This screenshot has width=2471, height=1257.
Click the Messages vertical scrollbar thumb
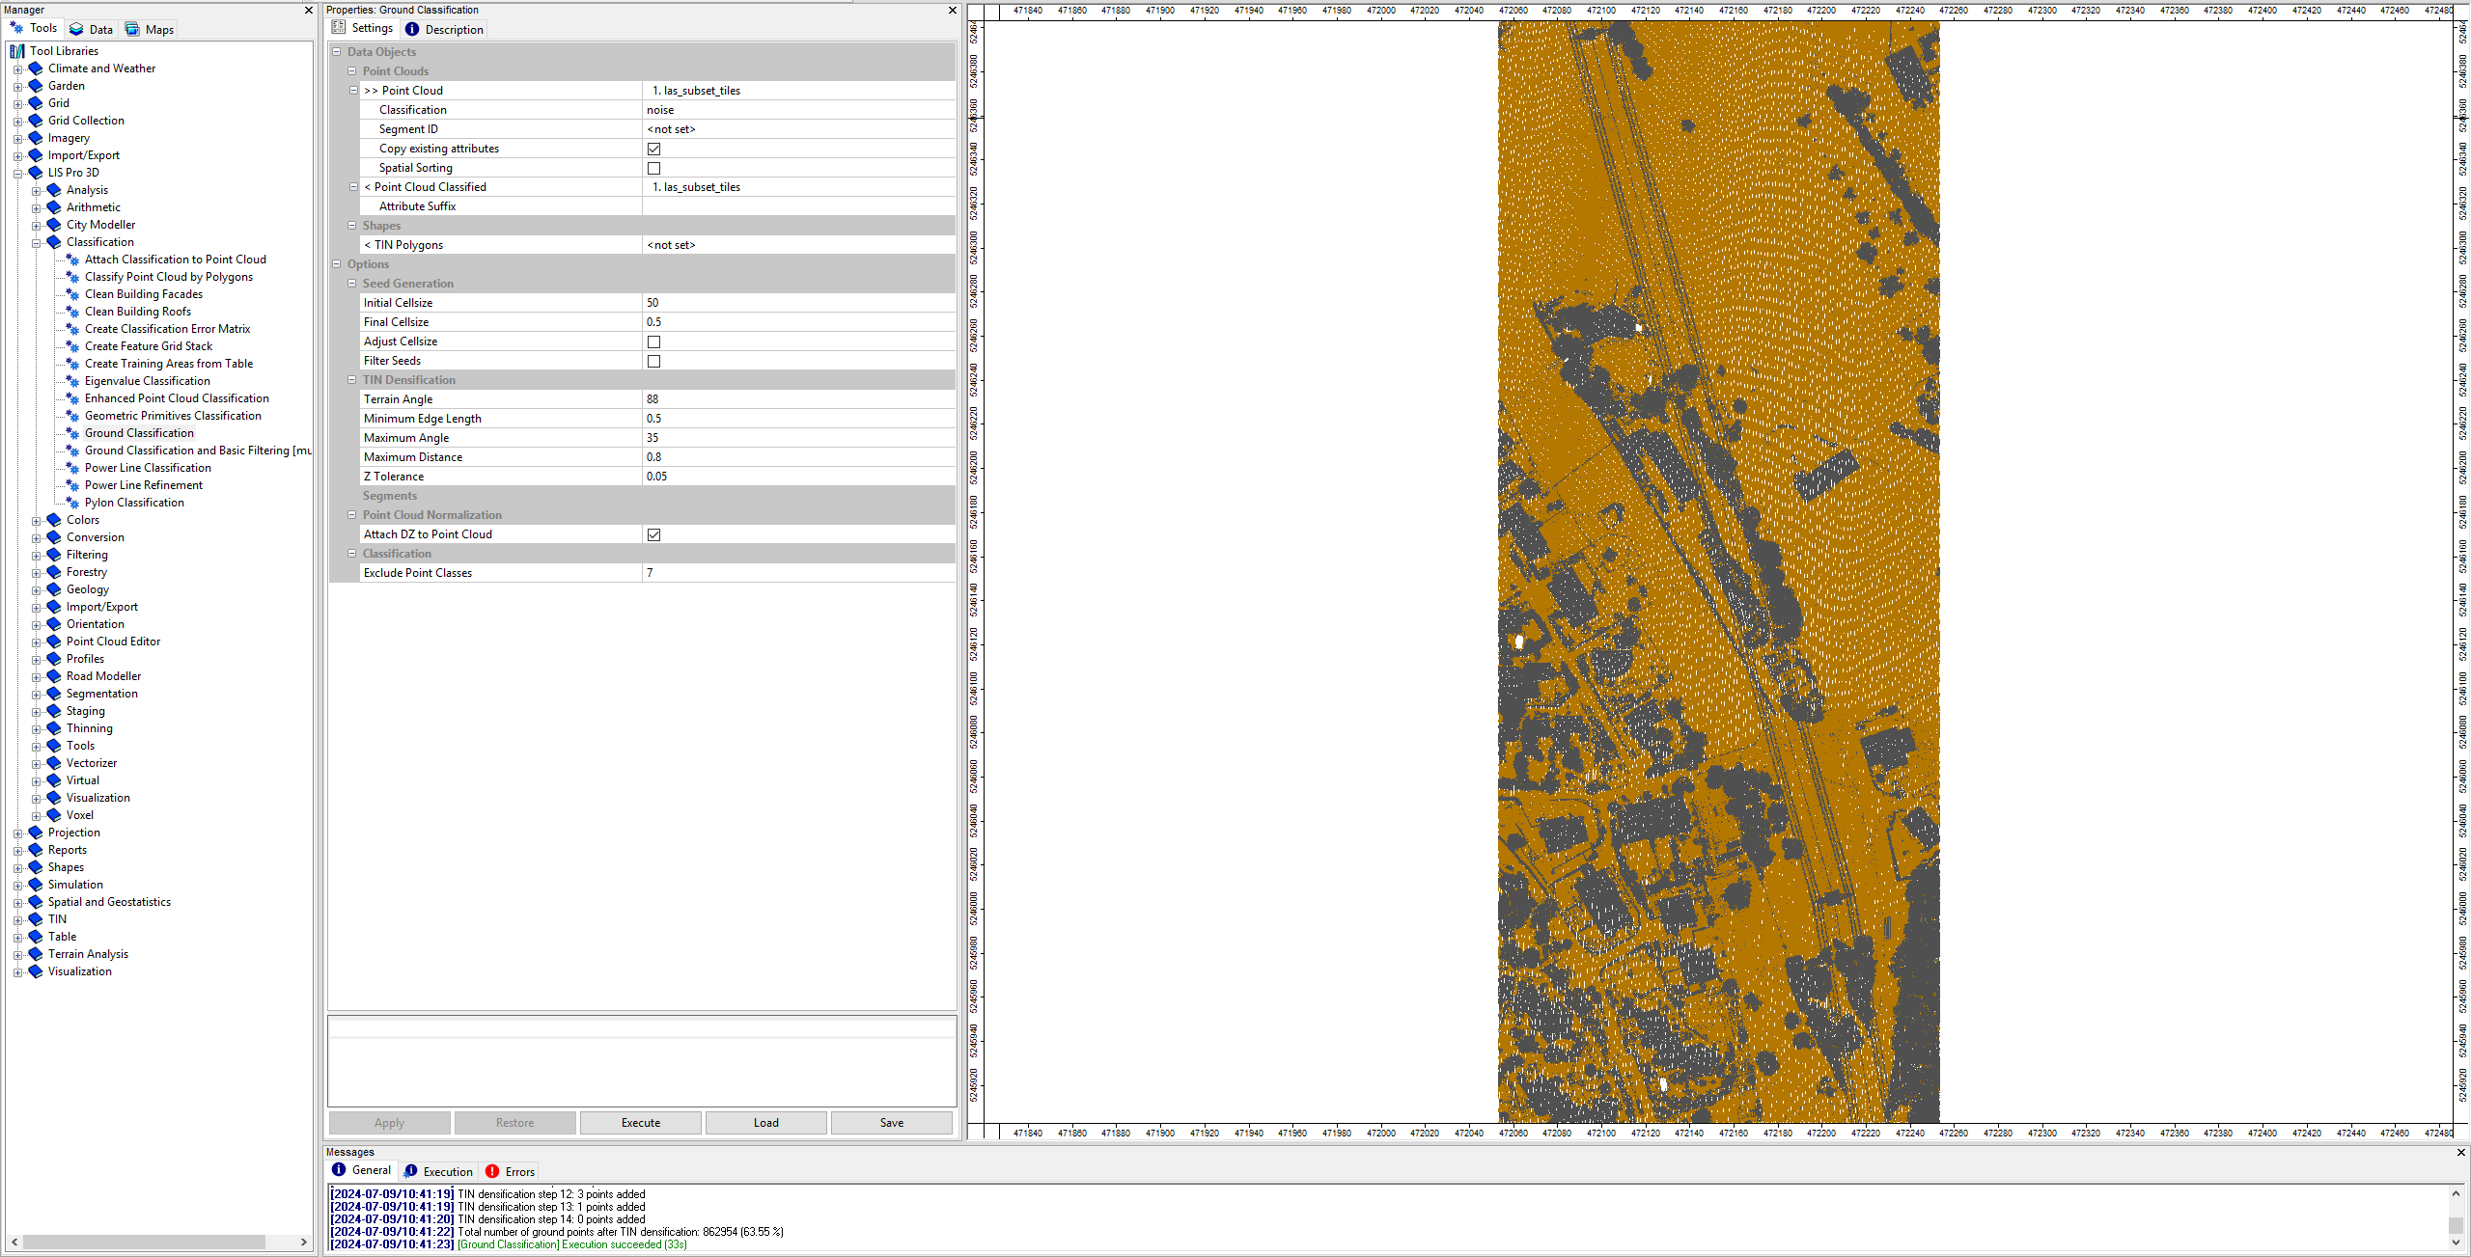pyautogui.click(x=2456, y=1225)
